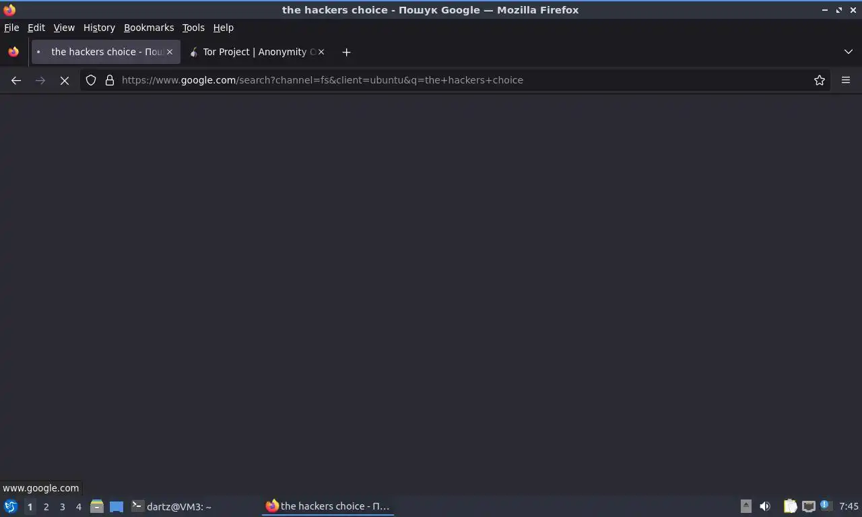Open the update notifier tray icon

826,506
